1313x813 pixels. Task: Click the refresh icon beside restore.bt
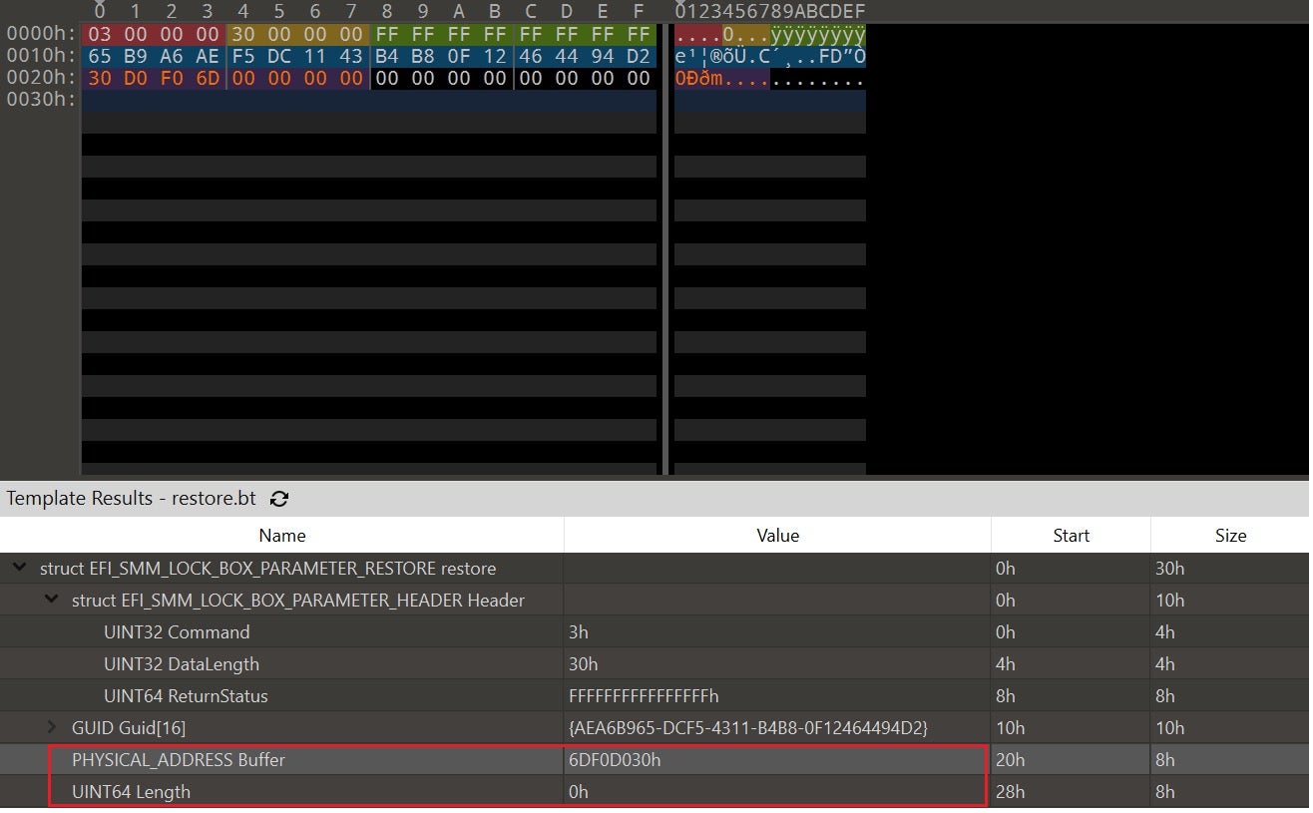pyautogui.click(x=279, y=499)
